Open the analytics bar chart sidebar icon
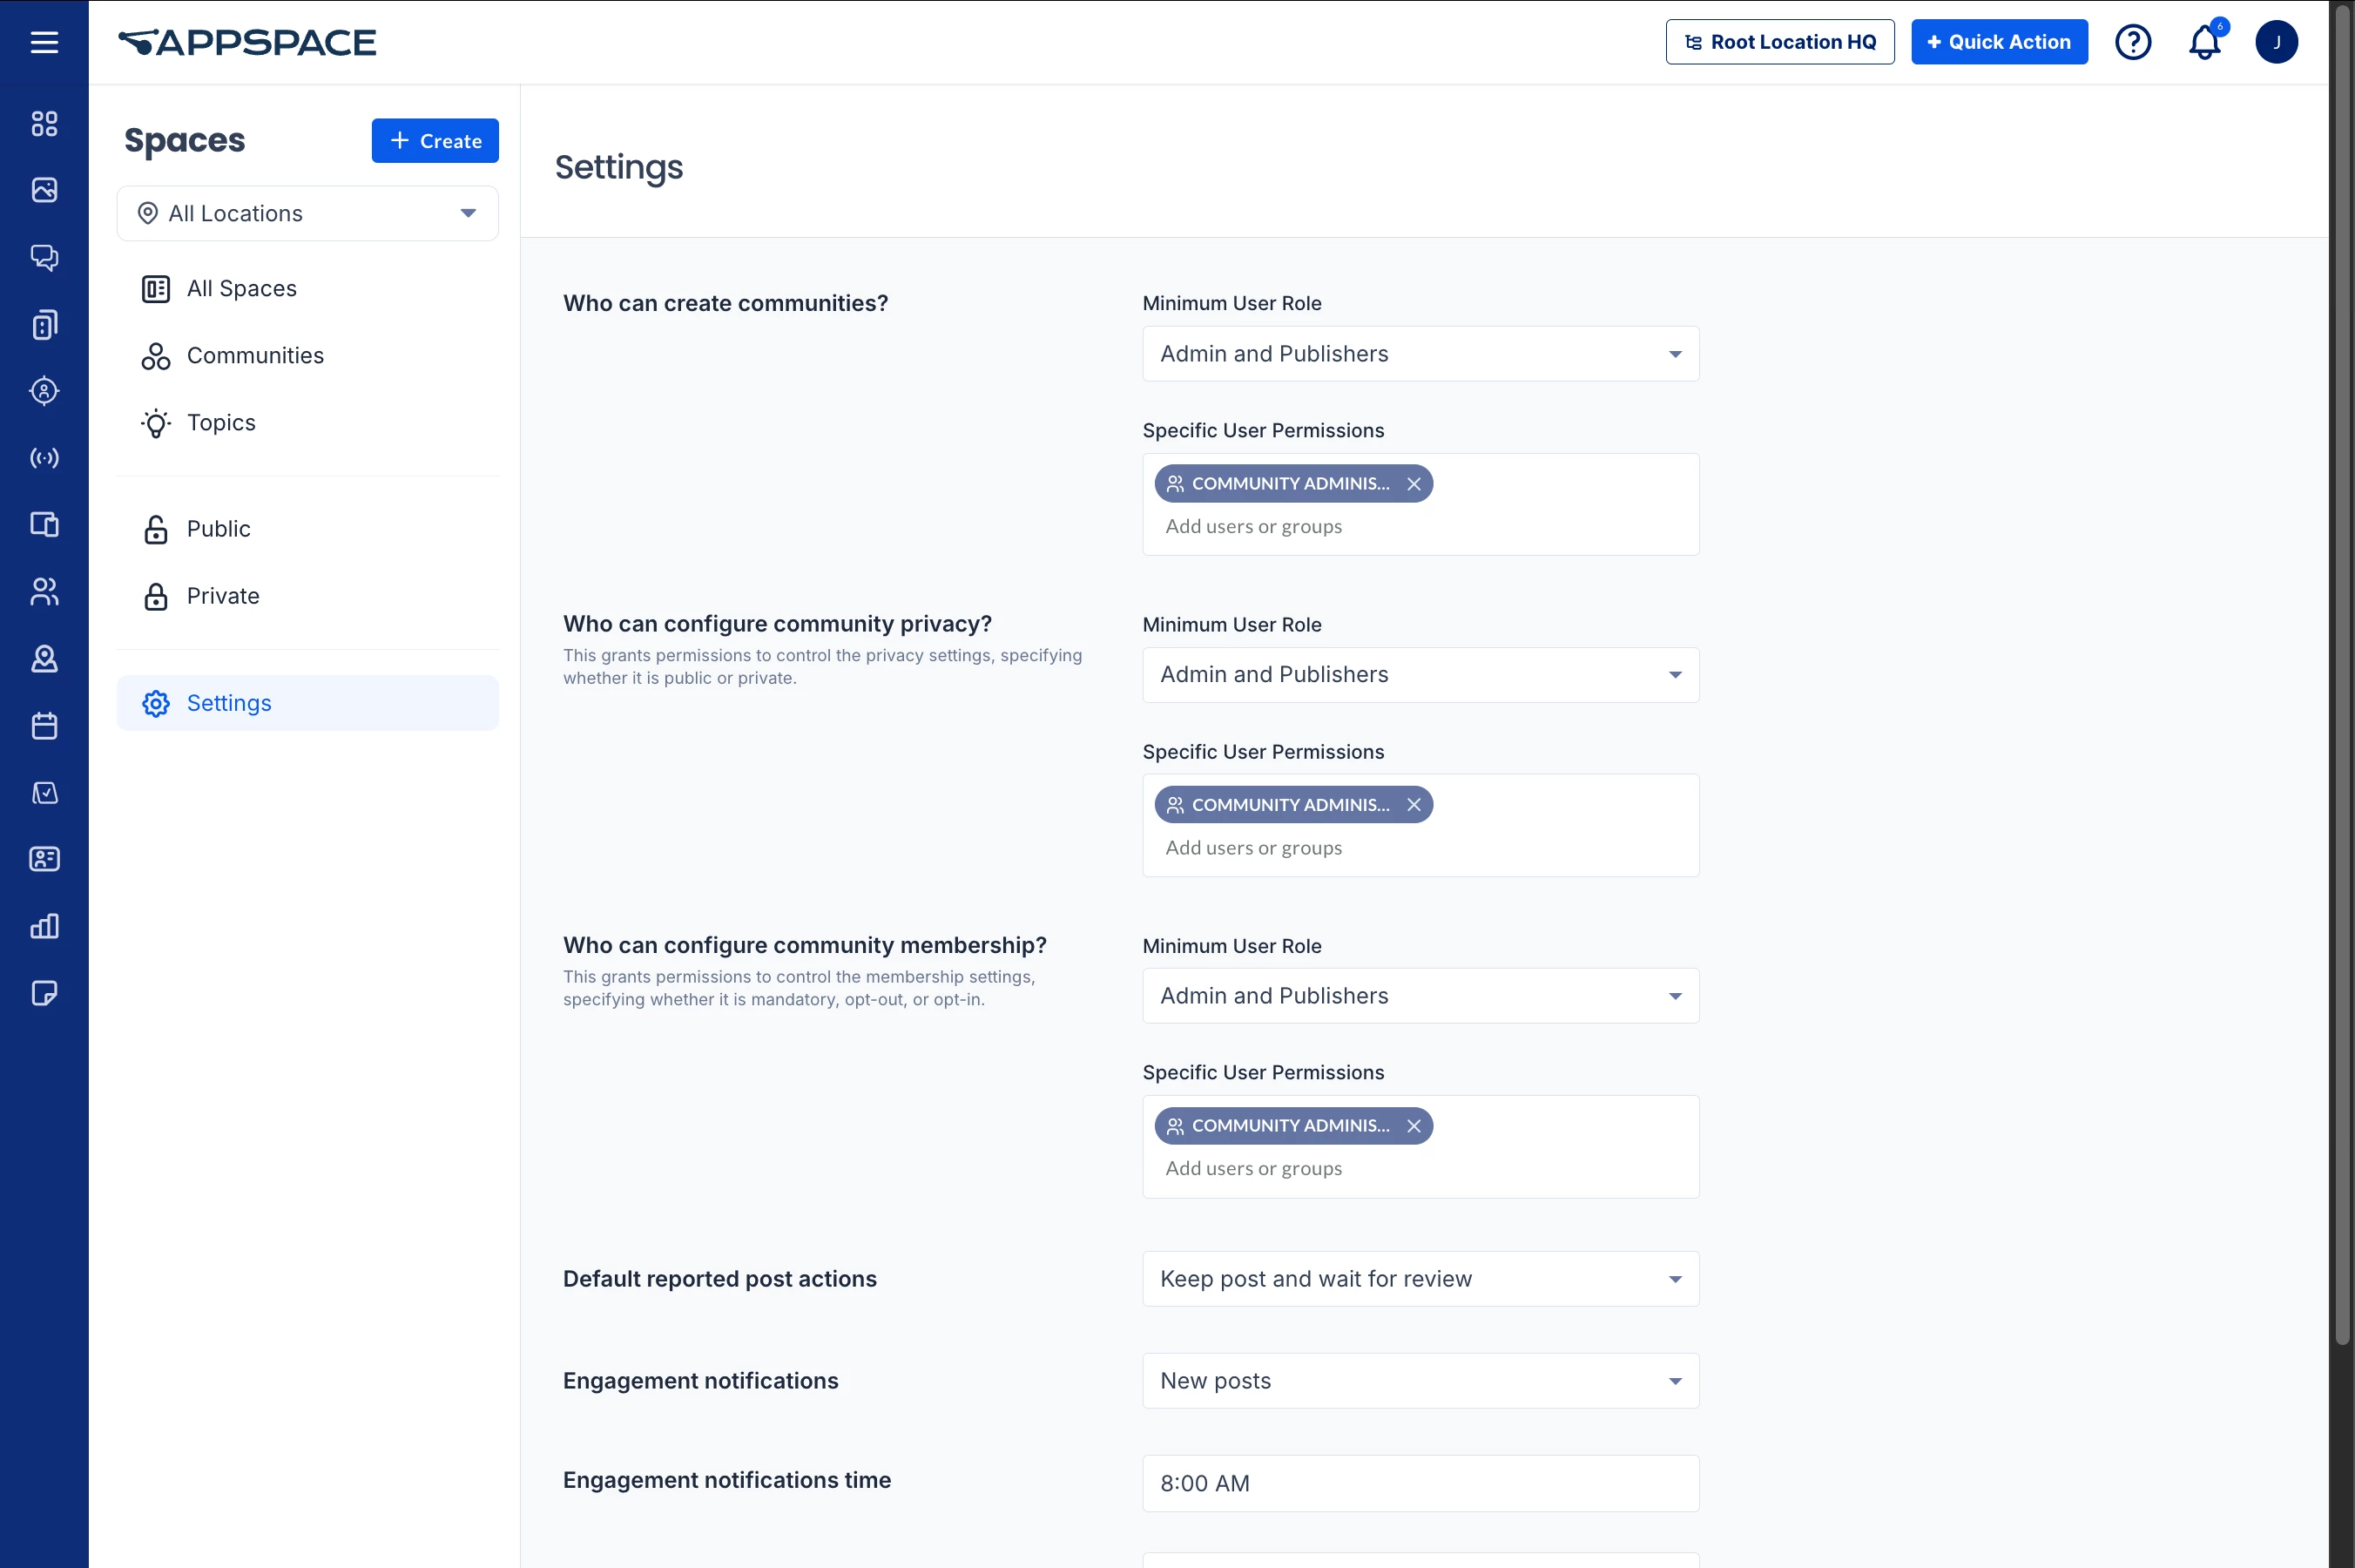The width and height of the screenshot is (2355, 1568). (44, 926)
